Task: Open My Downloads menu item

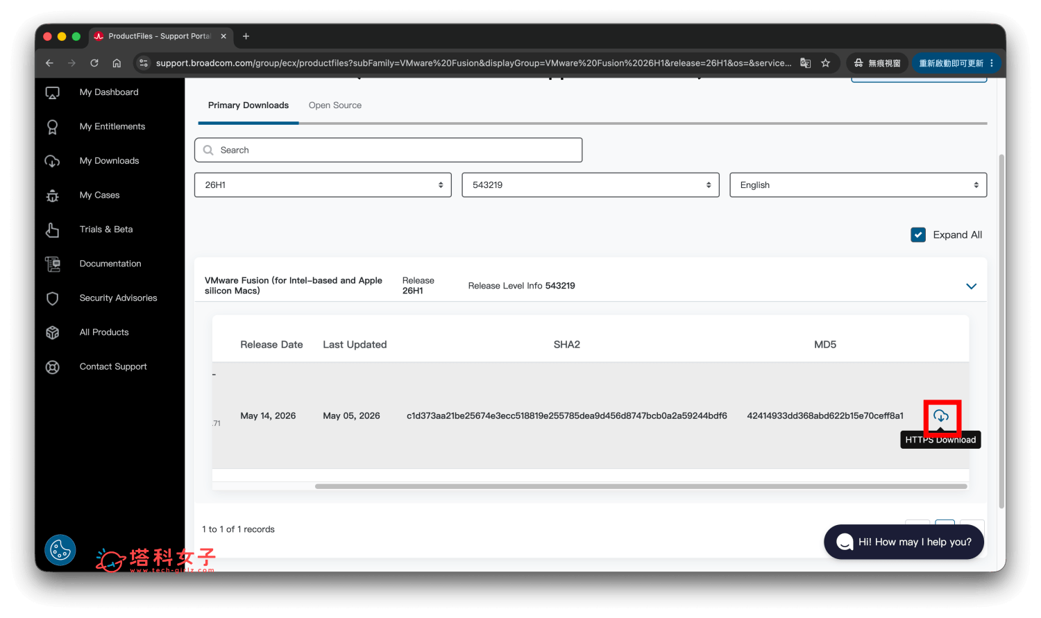Action: tap(109, 161)
